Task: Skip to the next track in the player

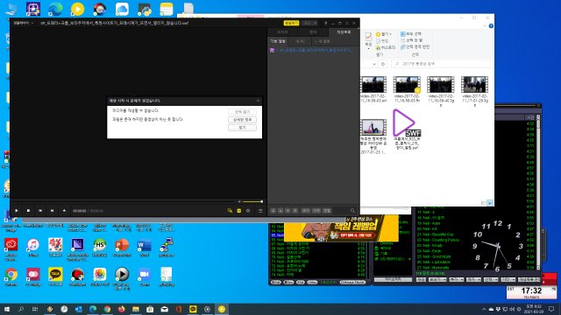Action: click(x=53, y=211)
